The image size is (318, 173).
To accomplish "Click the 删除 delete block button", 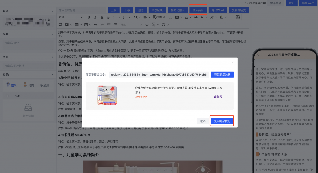I will (141, 10).
